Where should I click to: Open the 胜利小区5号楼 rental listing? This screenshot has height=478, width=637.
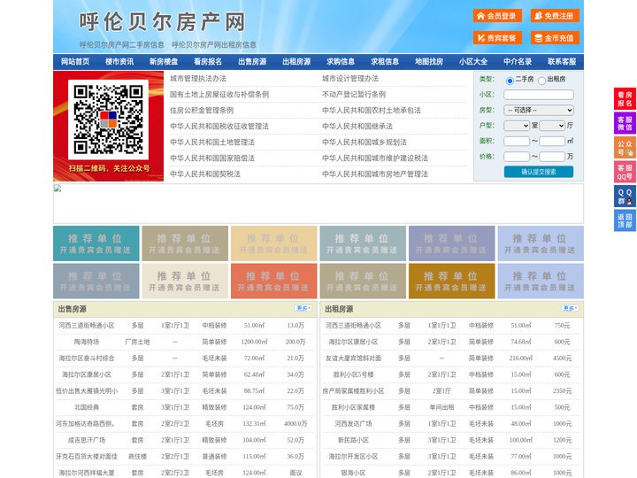coord(353,374)
